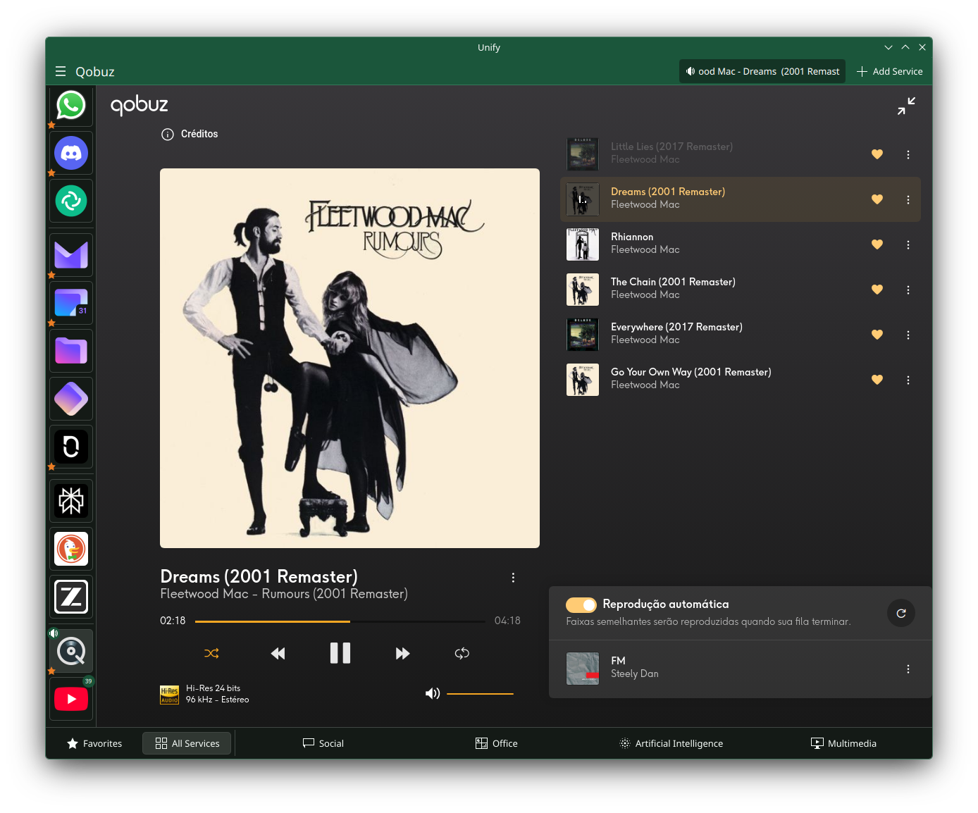Unfavorite Little Lies (2017 Remaster)
The image size is (978, 813).
(x=877, y=154)
